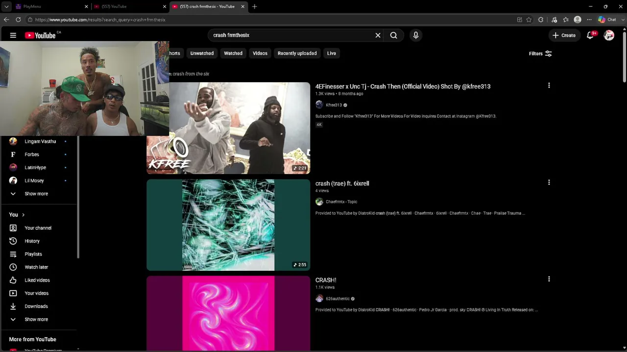Play the crash (trae) teal thumbnail
This screenshot has height=352, width=627.
click(228, 225)
